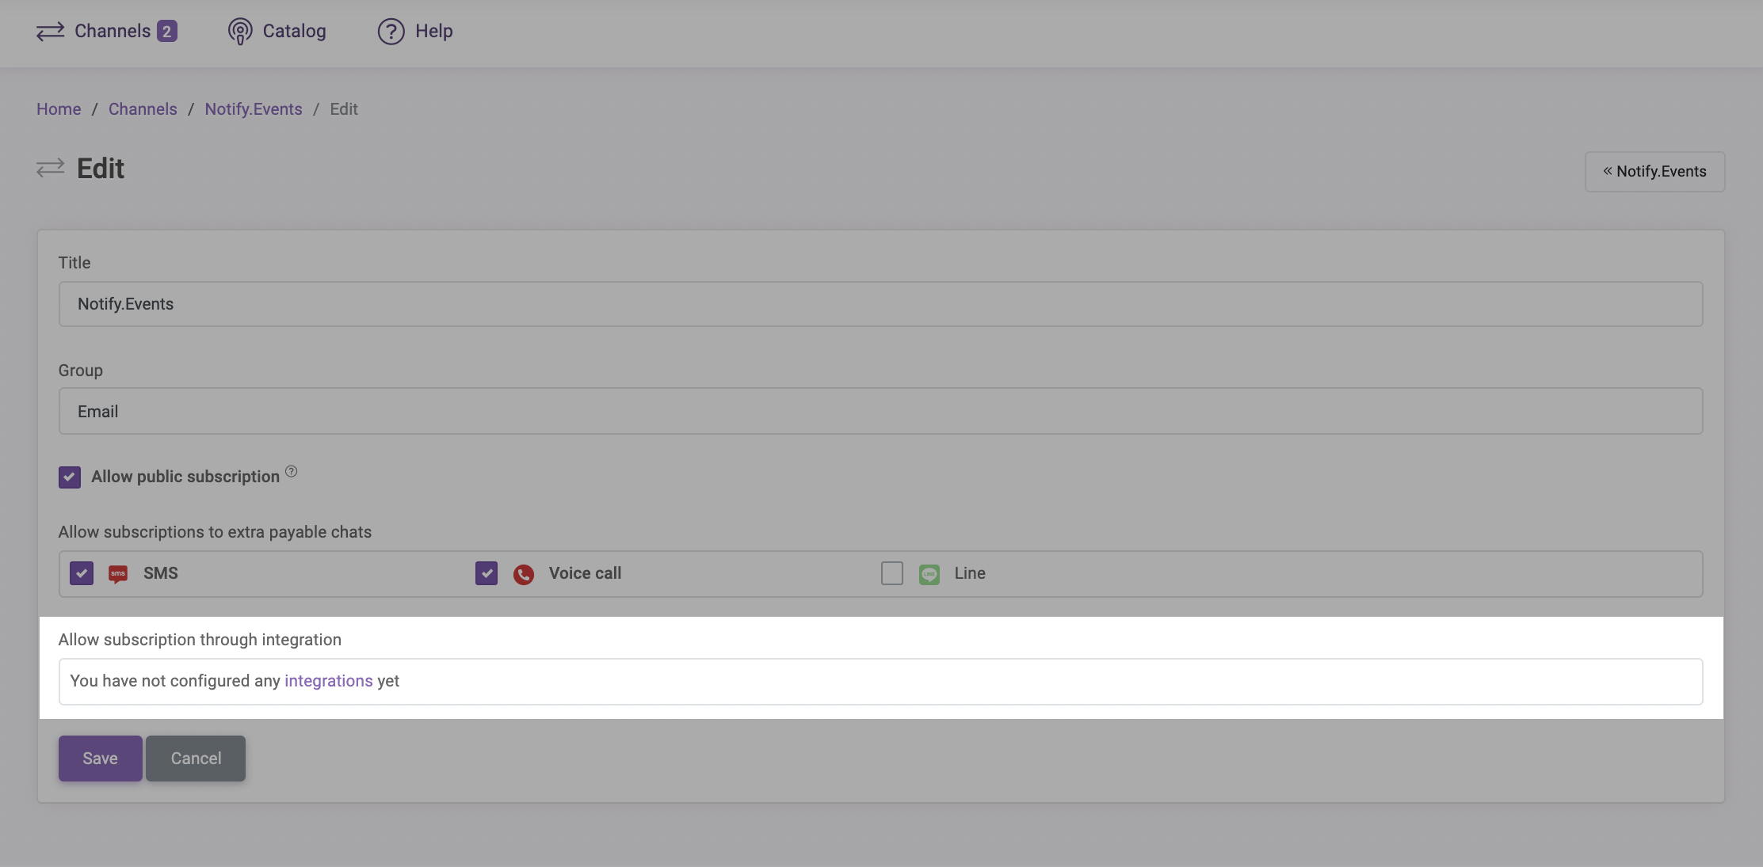Click the Cancel button
Screen dimensions: 1763x867
pos(196,758)
